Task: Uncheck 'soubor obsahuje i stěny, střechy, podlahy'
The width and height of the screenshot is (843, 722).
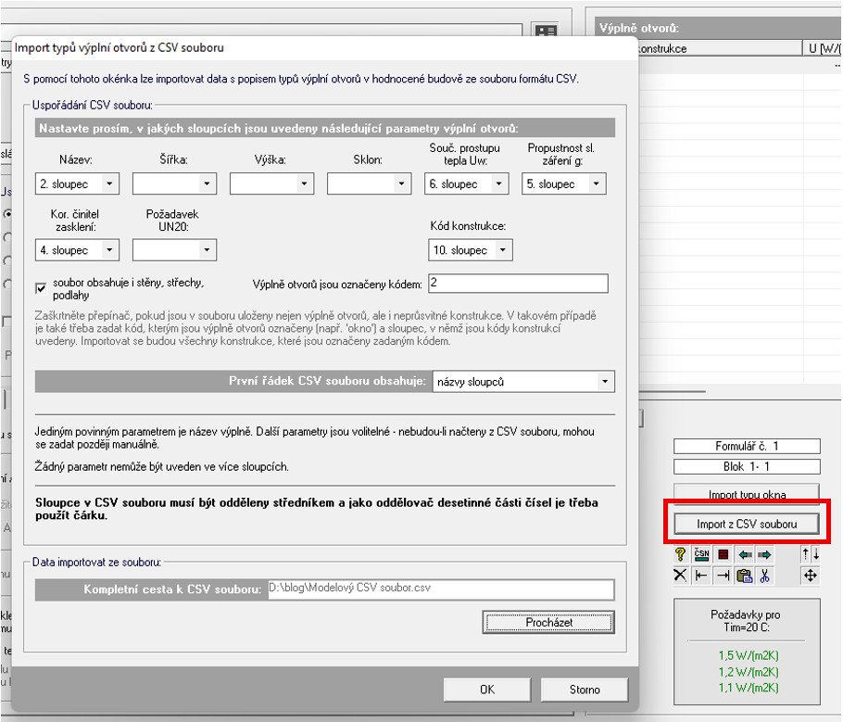Action: (x=41, y=288)
